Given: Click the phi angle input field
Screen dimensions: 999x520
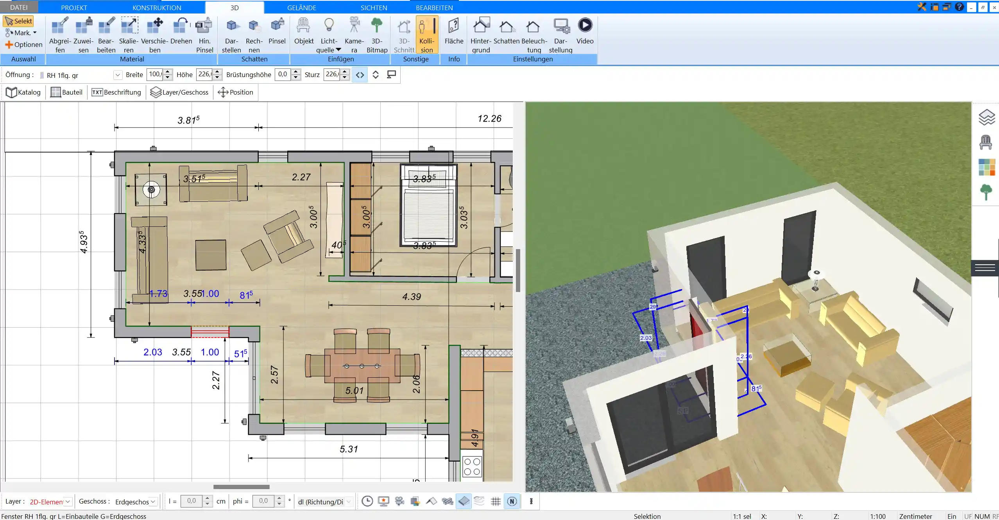Looking at the screenshot, I should [x=263, y=501].
